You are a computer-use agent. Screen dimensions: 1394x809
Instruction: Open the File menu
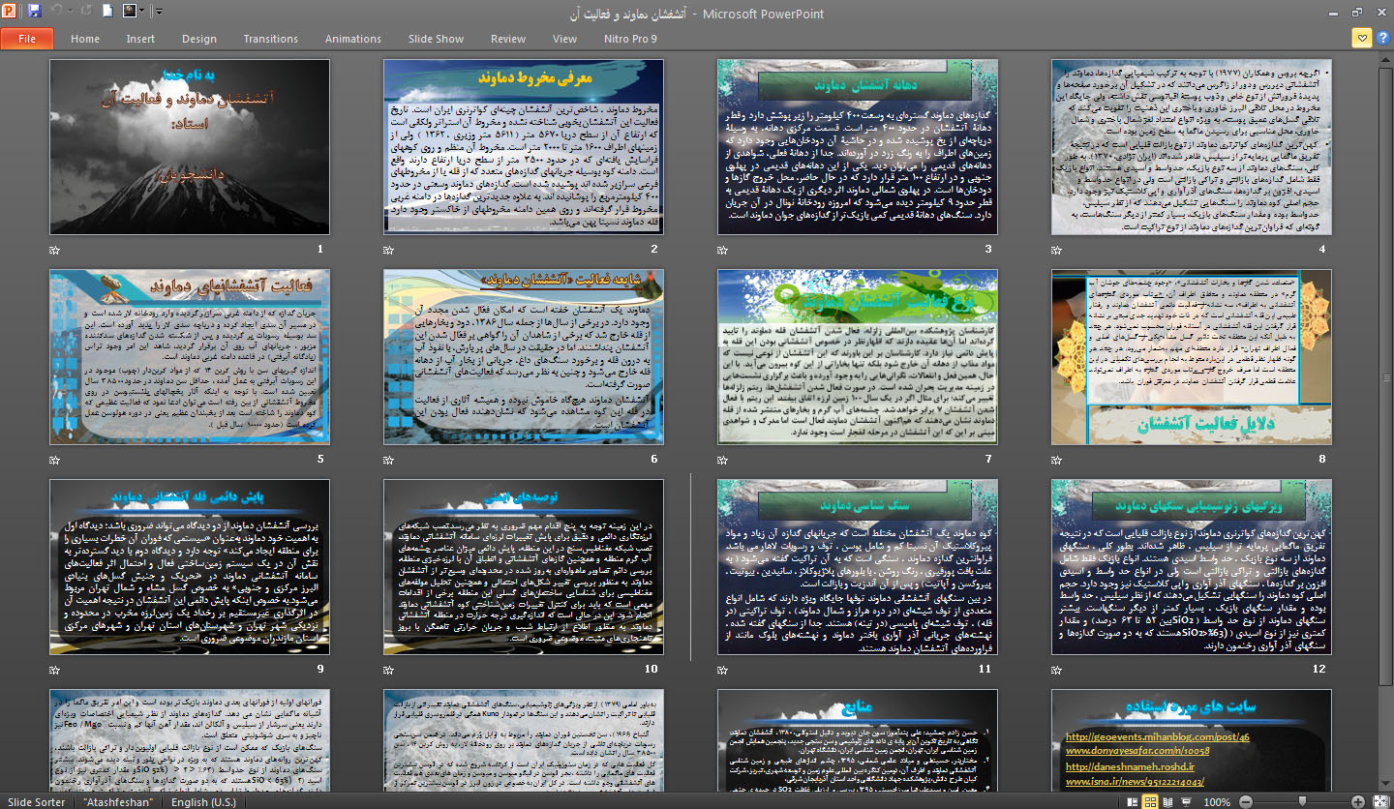pos(27,39)
